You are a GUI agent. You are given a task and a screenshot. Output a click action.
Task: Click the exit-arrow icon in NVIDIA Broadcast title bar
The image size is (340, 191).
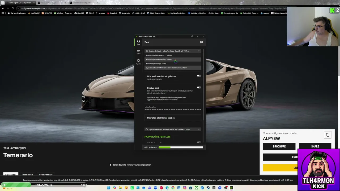click(x=192, y=36)
